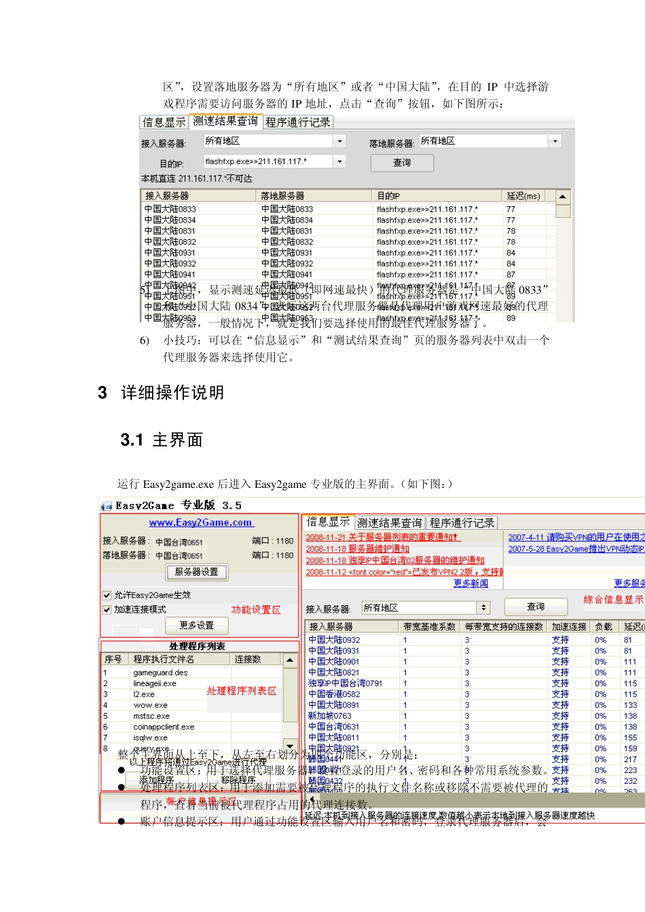Expand the 落地服务器 所有地区 dropdown
The height and width of the screenshot is (912, 645).
tap(555, 141)
